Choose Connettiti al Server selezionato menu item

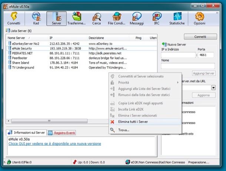(x=145, y=76)
